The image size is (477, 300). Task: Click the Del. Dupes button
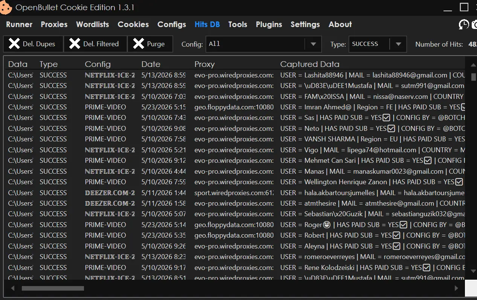tap(33, 44)
